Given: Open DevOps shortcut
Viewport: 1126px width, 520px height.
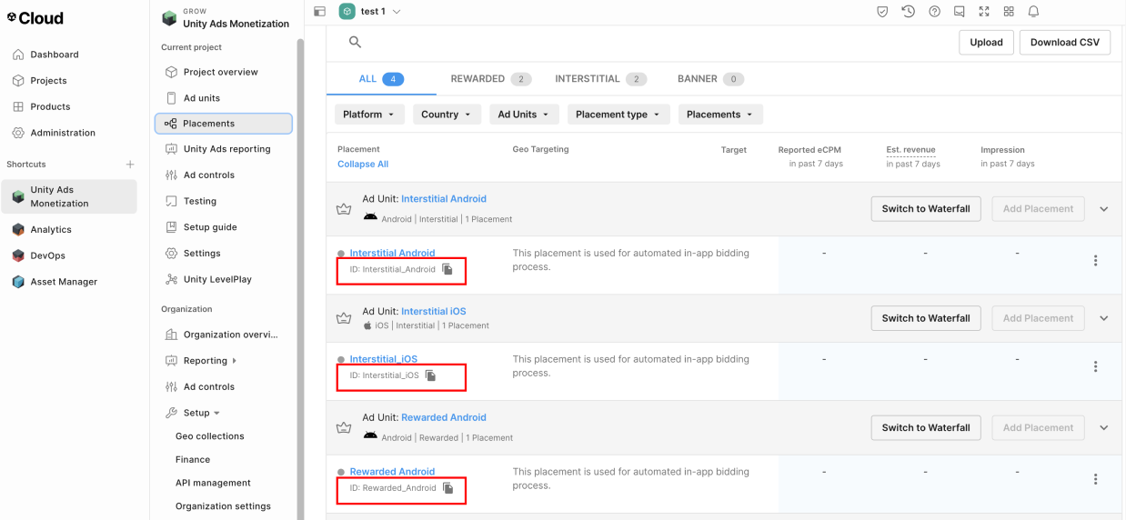Looking at the screenshot, I should tap(47, 256).
